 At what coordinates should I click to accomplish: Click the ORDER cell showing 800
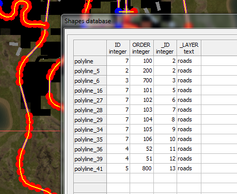point(141,168)
